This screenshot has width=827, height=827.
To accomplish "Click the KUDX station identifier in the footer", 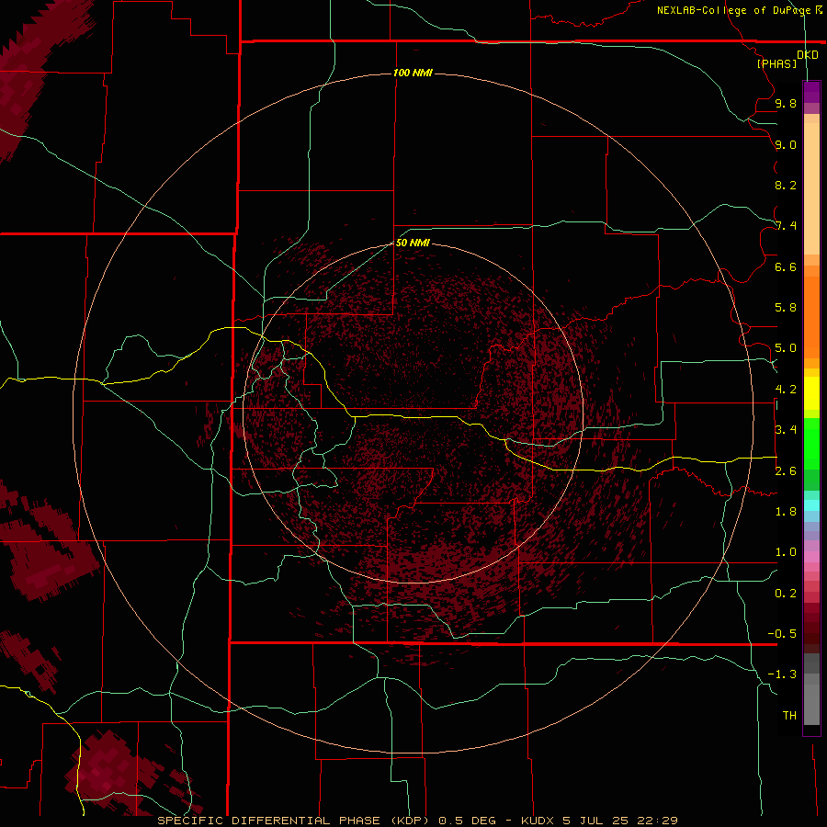I will click(538, 821).
